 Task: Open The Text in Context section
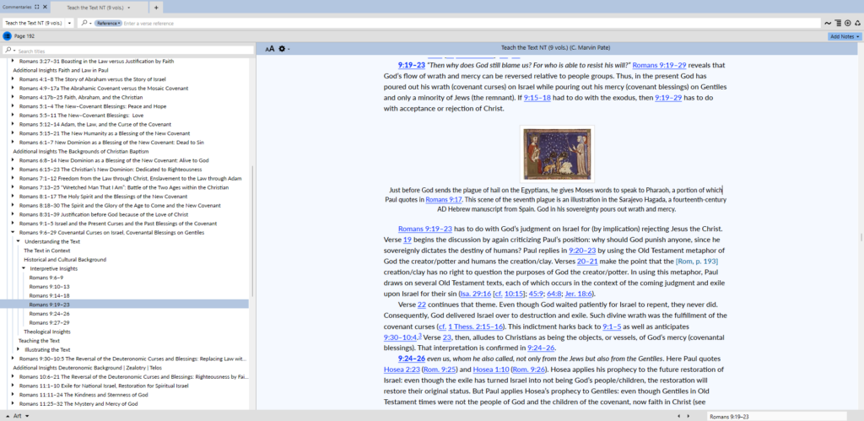(x=47, y=251)
